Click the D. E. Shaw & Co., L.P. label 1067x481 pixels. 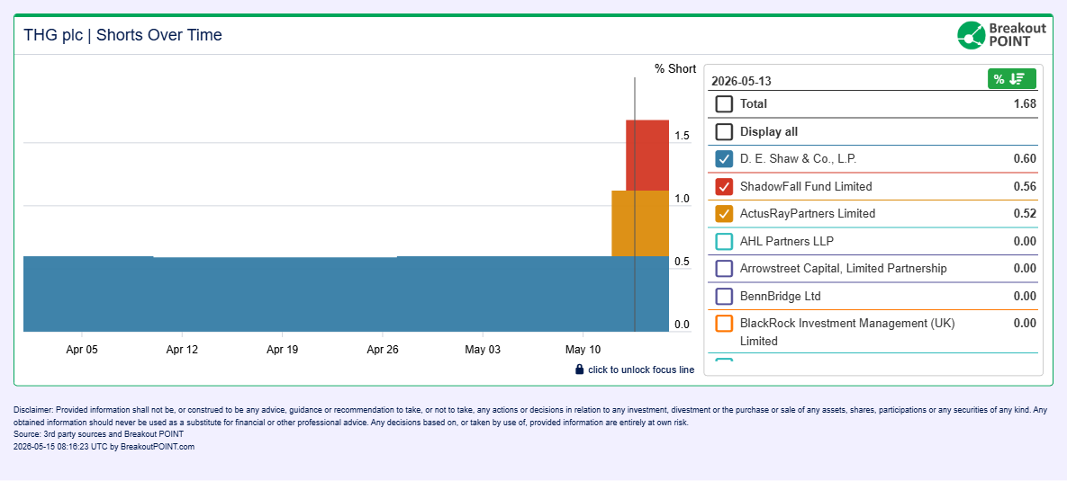[x=798, y=159]
